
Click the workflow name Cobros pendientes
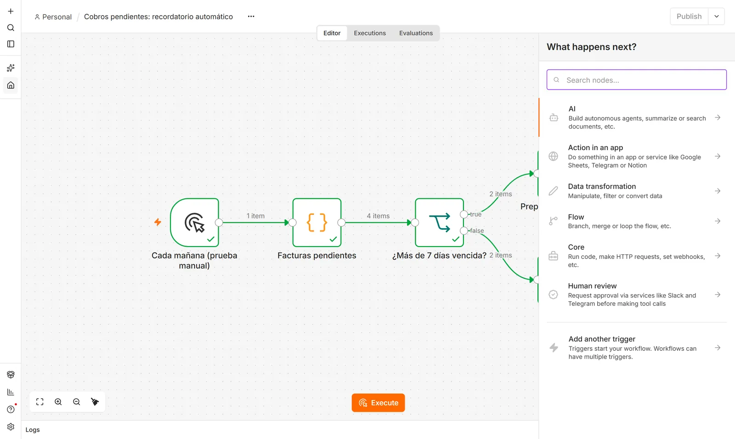click(x=158, y=17)
